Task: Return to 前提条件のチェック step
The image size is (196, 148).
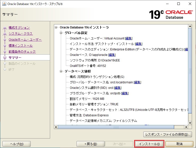Action: point(22,52)
